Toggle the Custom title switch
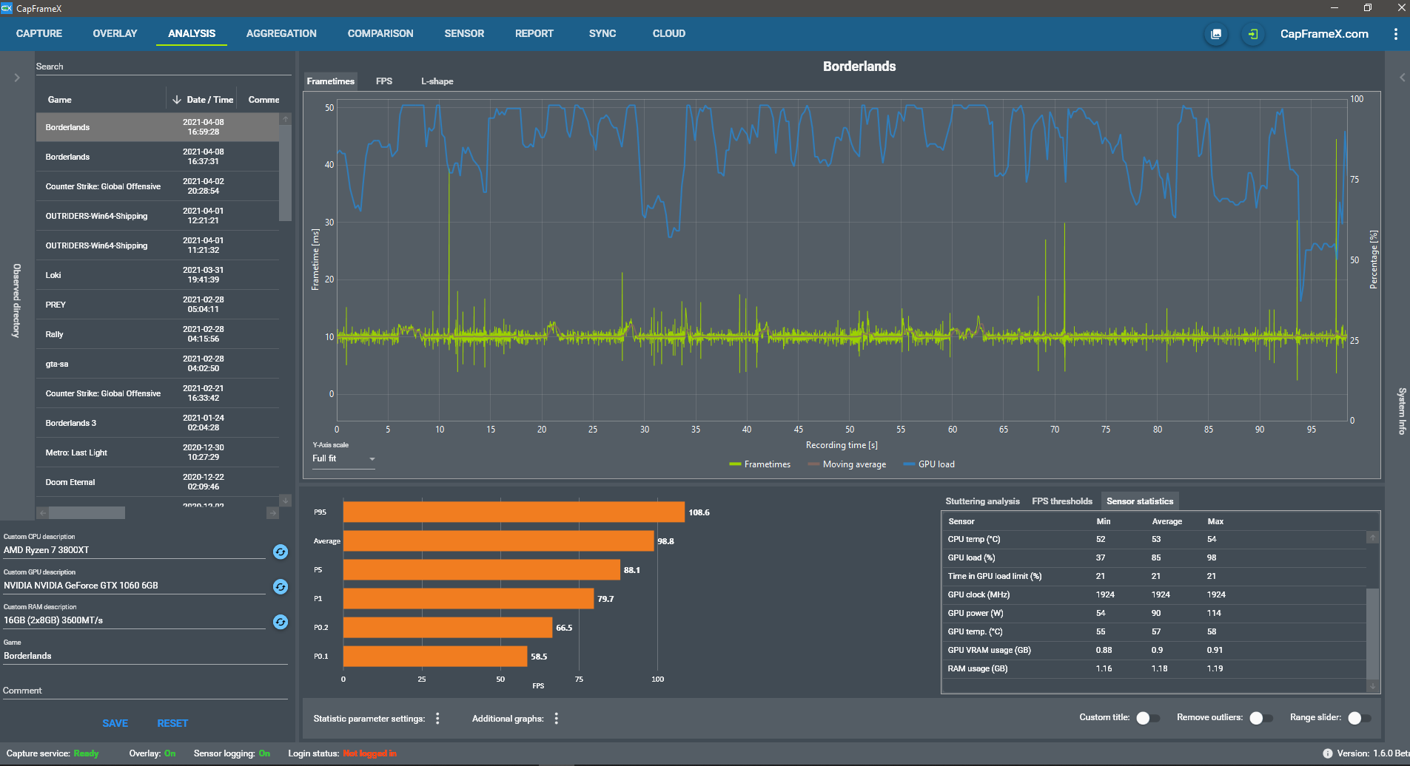The image size is (1410, 766). click(1148, 718)
